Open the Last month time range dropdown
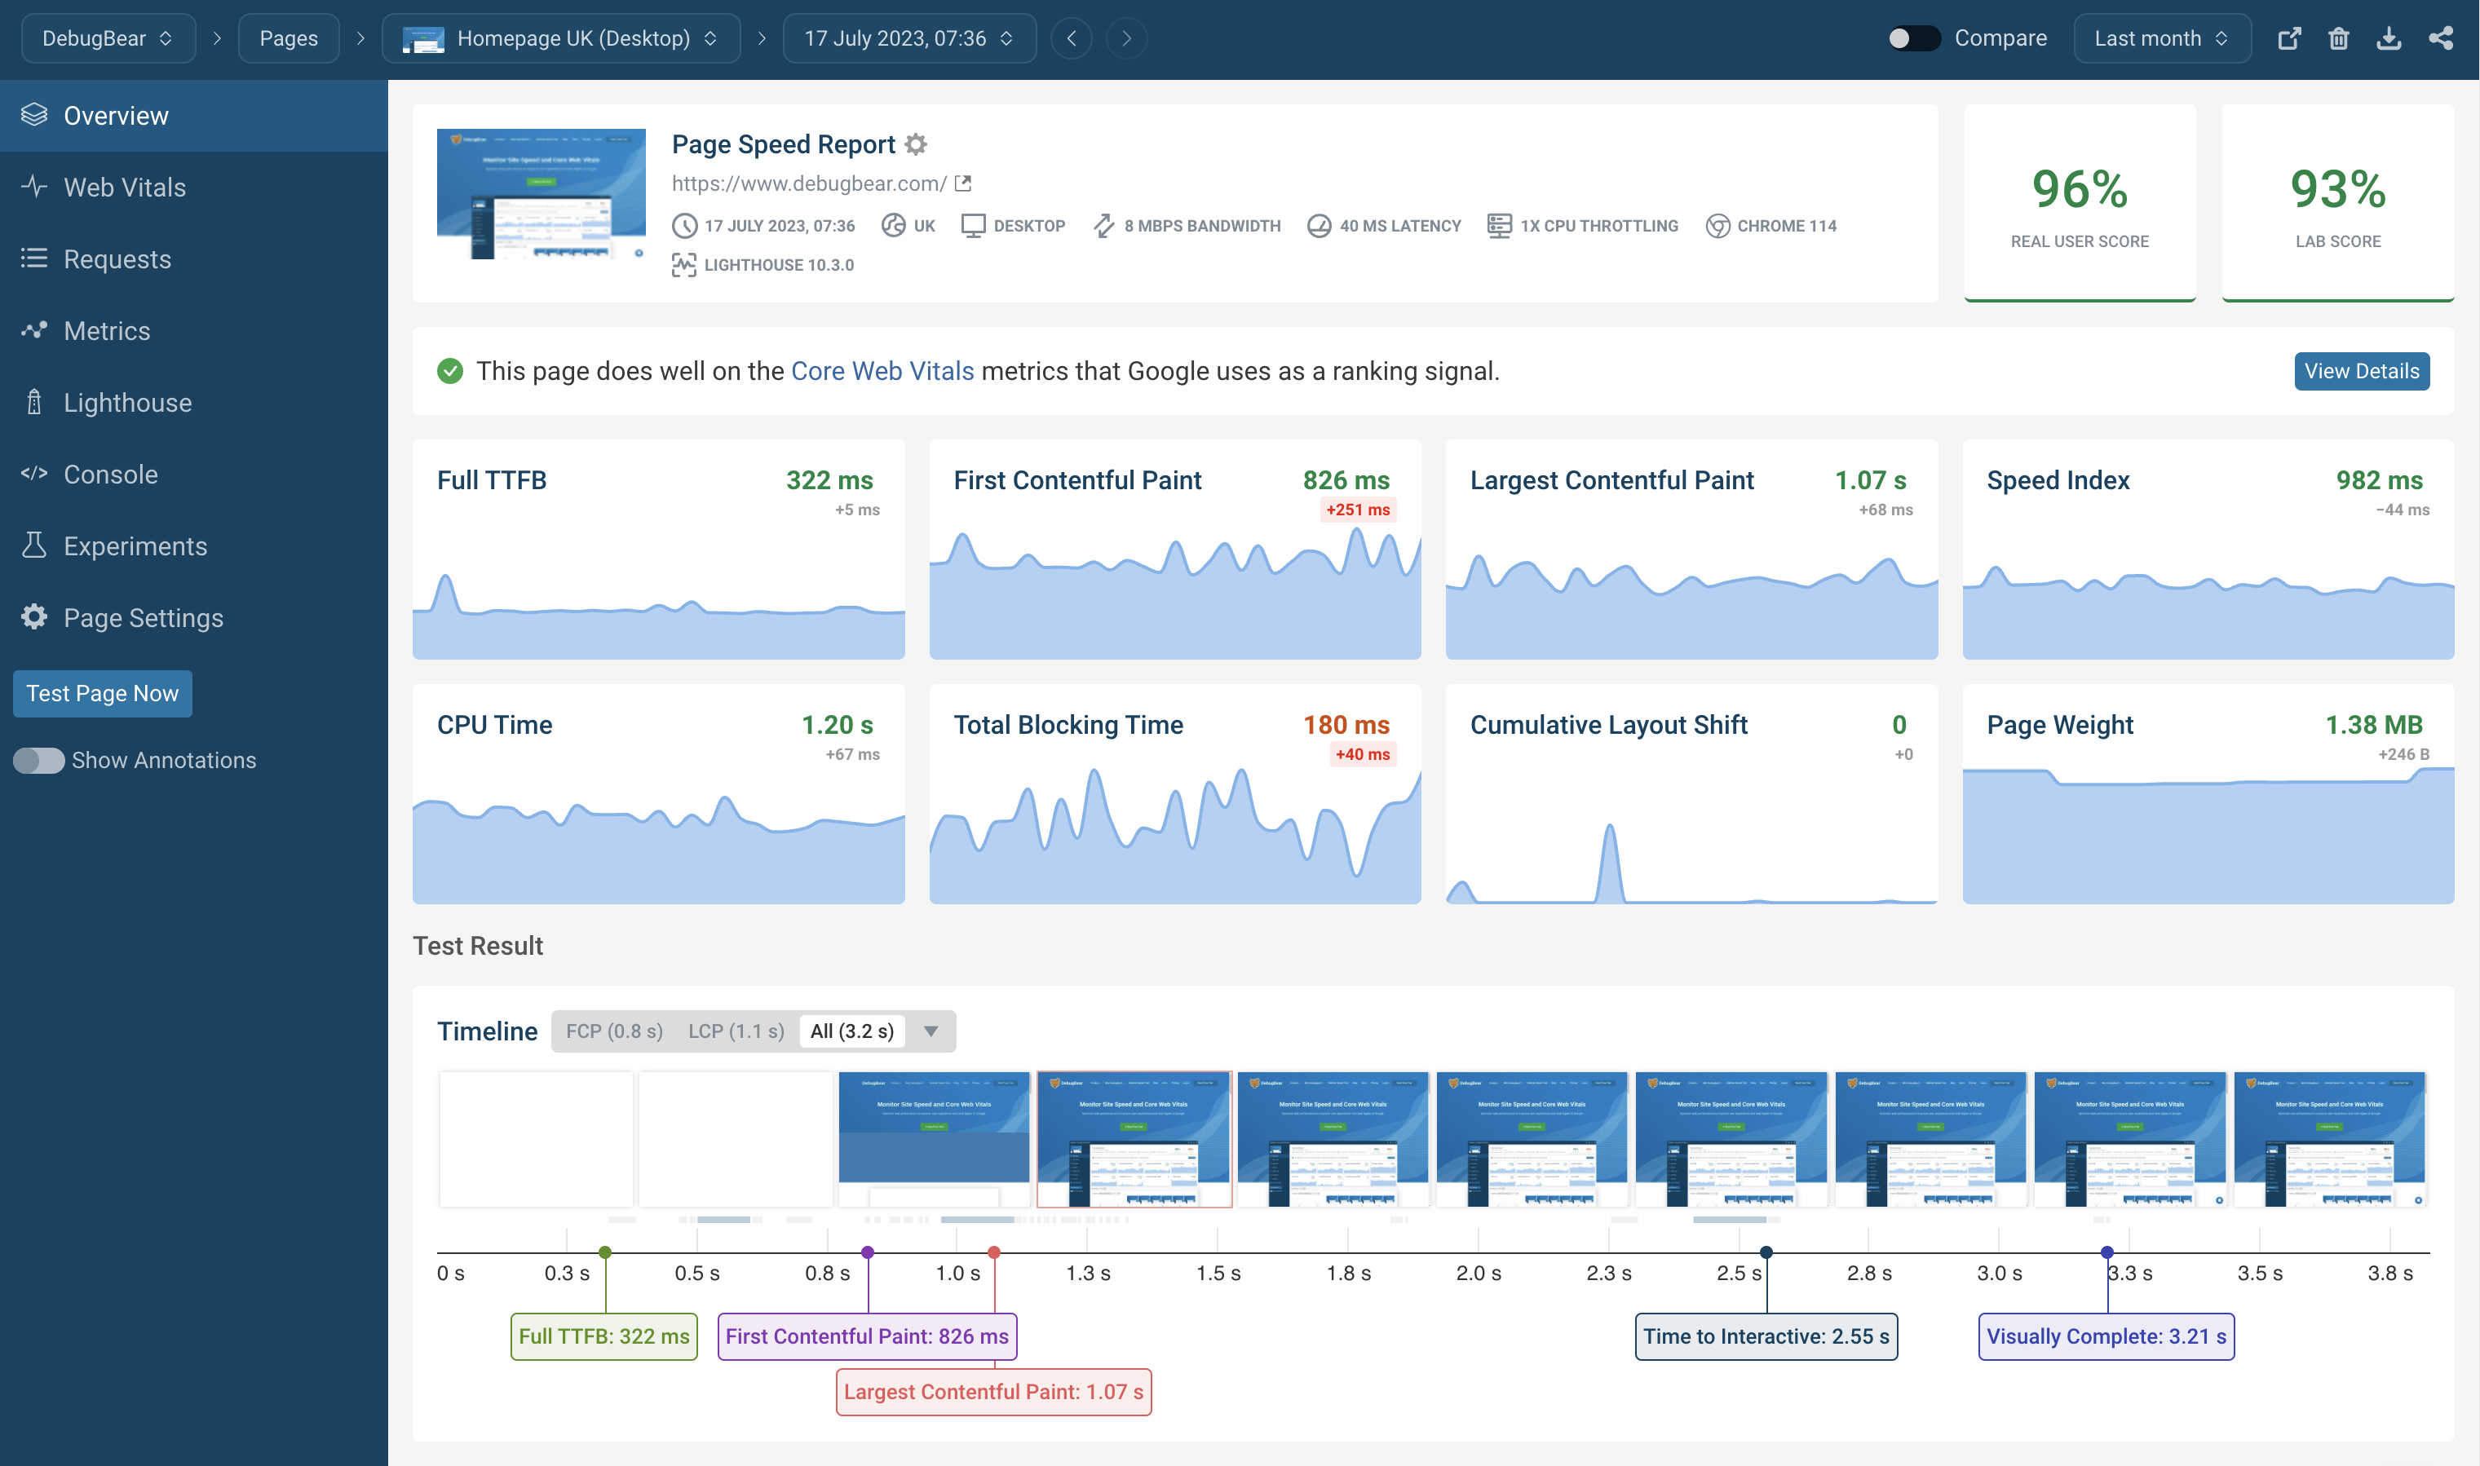This screenshot has width=2480, height=1466. click(x=2162, y=38)
